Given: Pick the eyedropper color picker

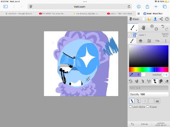Looking at the screenshot, I should pos(131,74).
